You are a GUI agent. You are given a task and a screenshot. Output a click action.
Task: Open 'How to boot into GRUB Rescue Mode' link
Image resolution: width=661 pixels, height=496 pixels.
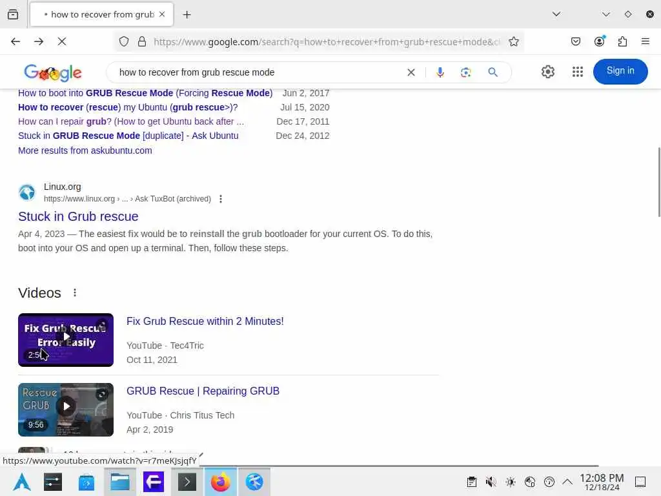point(145,93)
